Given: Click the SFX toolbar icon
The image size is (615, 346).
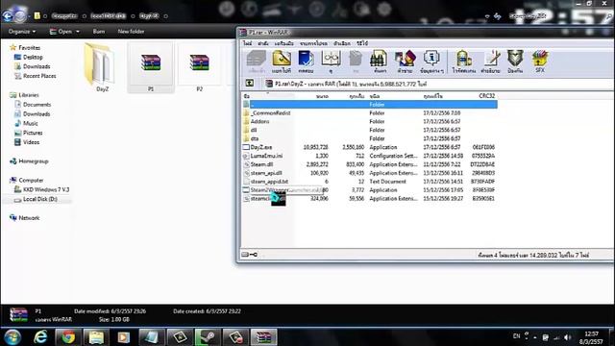Looking at the screenshot, I should 540,62.
